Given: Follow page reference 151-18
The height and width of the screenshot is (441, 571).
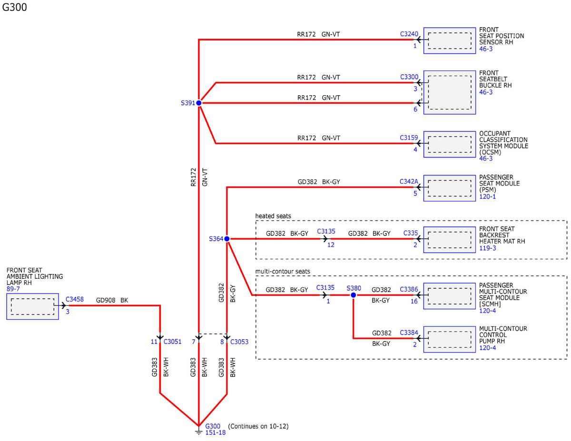Looking at the screenshot, I should coord(215,432).
